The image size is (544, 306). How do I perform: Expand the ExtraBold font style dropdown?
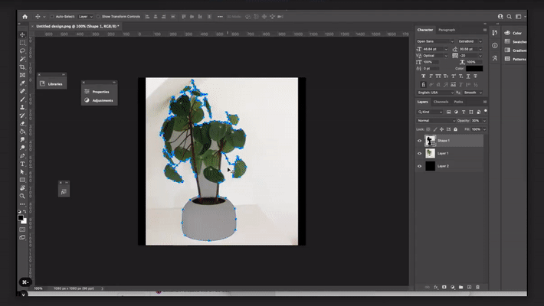(468, 41)
